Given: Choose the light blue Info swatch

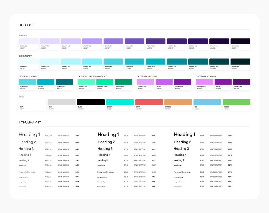Looking at the screenshot, I should click(x=207, y=102).
